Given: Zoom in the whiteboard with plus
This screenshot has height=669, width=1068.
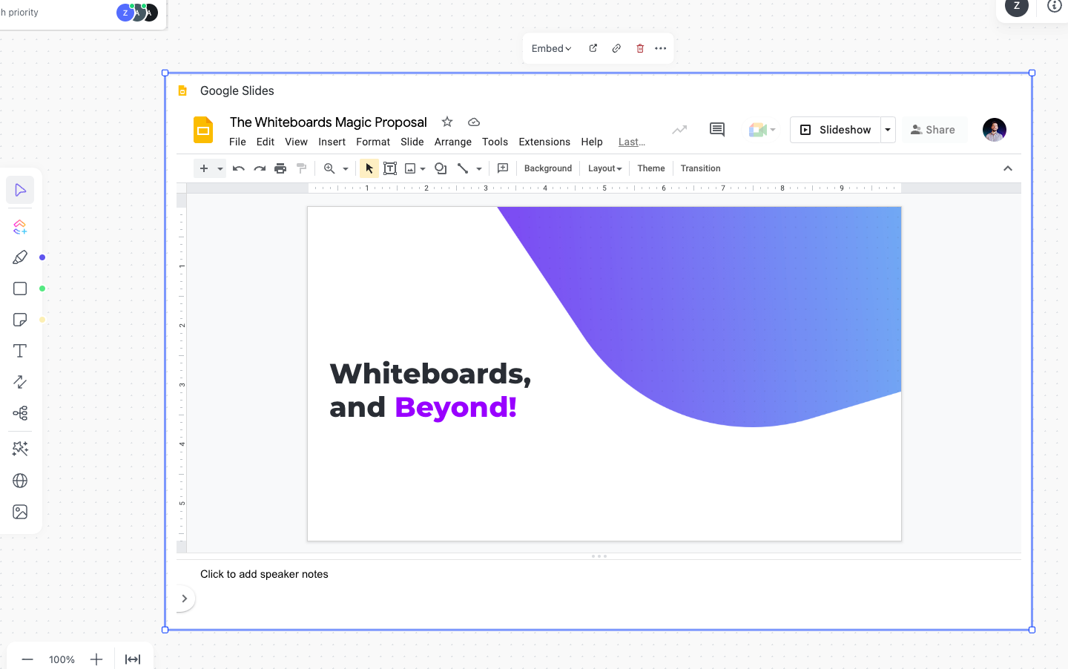Looking at the screenshot, I should tap(96, 659).
